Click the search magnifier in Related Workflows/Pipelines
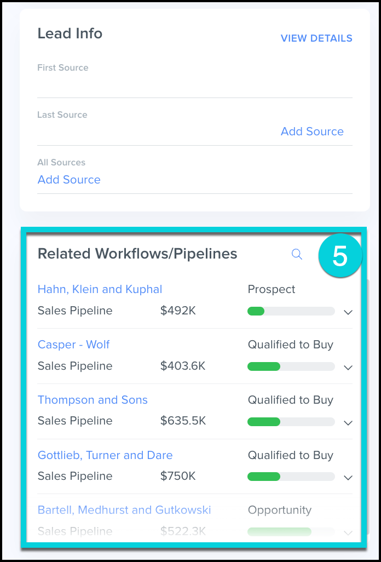 [297, 254]
